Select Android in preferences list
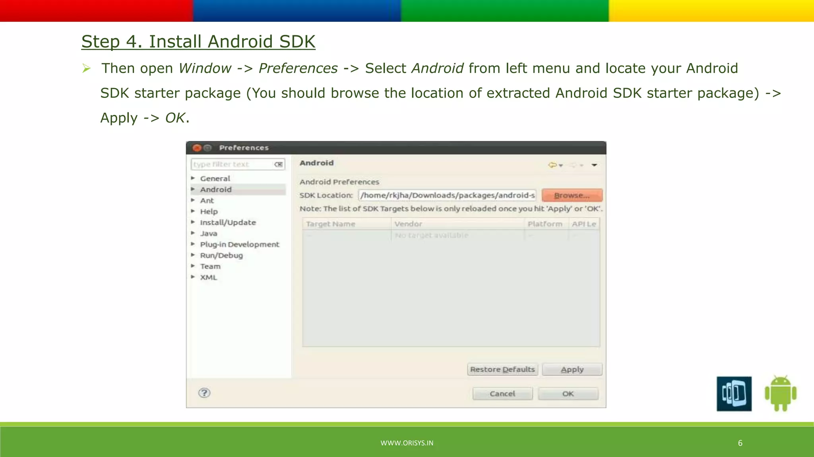This screenshot has height=457, width=814. pyautogui.click(x=216, y=190)
